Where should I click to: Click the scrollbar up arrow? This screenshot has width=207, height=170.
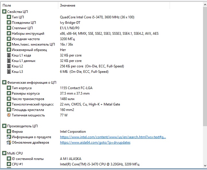(204, 5)
